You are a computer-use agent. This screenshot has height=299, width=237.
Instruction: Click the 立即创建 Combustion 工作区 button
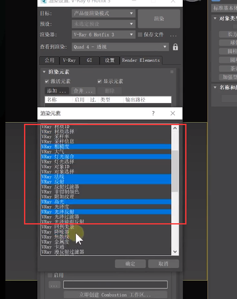click(x=115, y=295)
